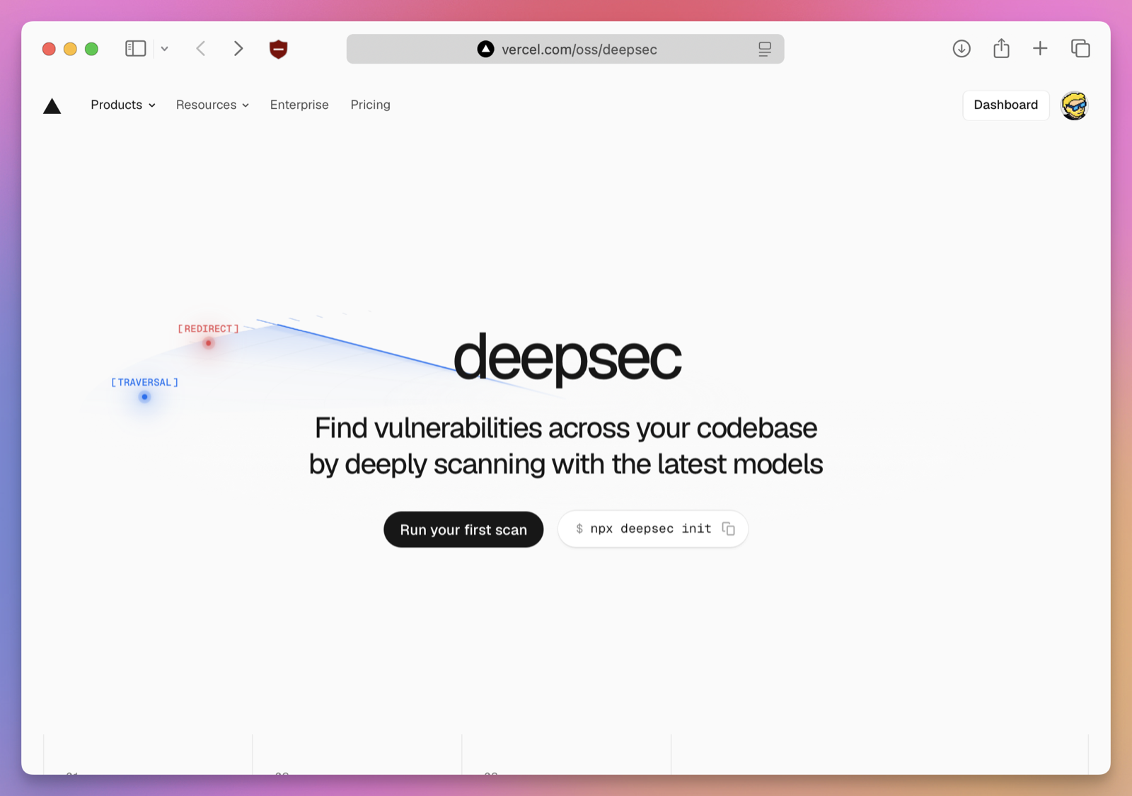This screenshot has width=1132, height=796.
Task: Click the Vercel triangle logo
Action: point(52,106)
